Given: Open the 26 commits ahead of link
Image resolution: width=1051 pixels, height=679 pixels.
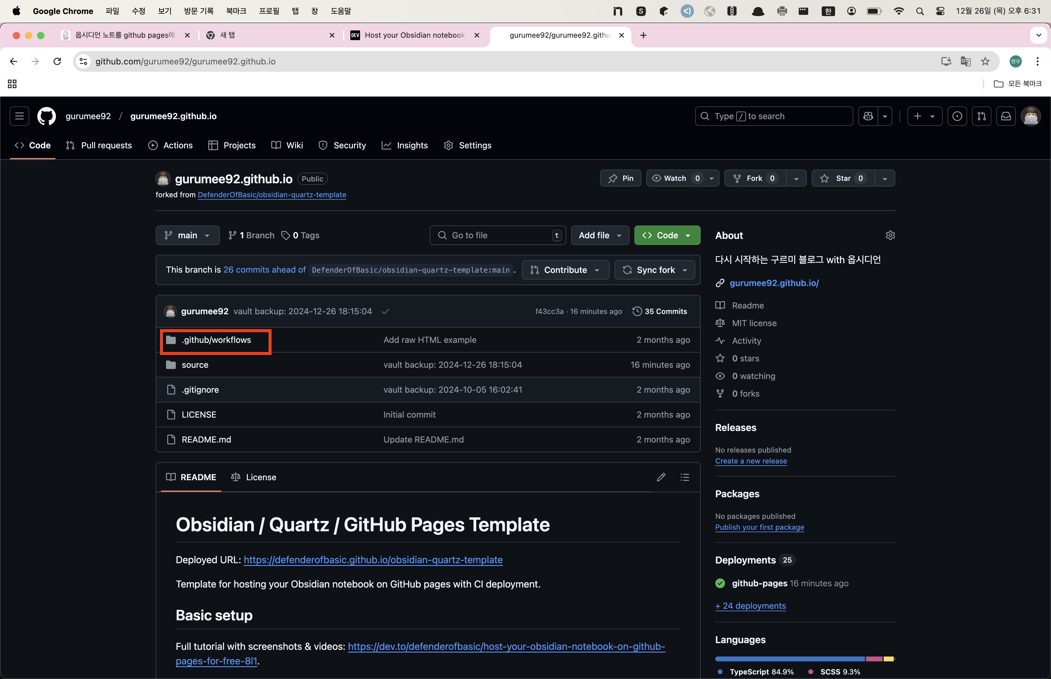Looking at the screenshot, I should [x=264, y=269].
